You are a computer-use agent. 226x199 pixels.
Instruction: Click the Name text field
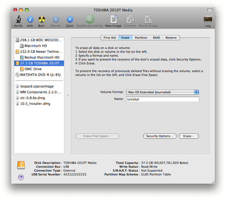tap(163, 99)
